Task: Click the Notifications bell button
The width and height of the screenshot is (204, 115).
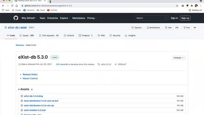Action: point(153,28)
